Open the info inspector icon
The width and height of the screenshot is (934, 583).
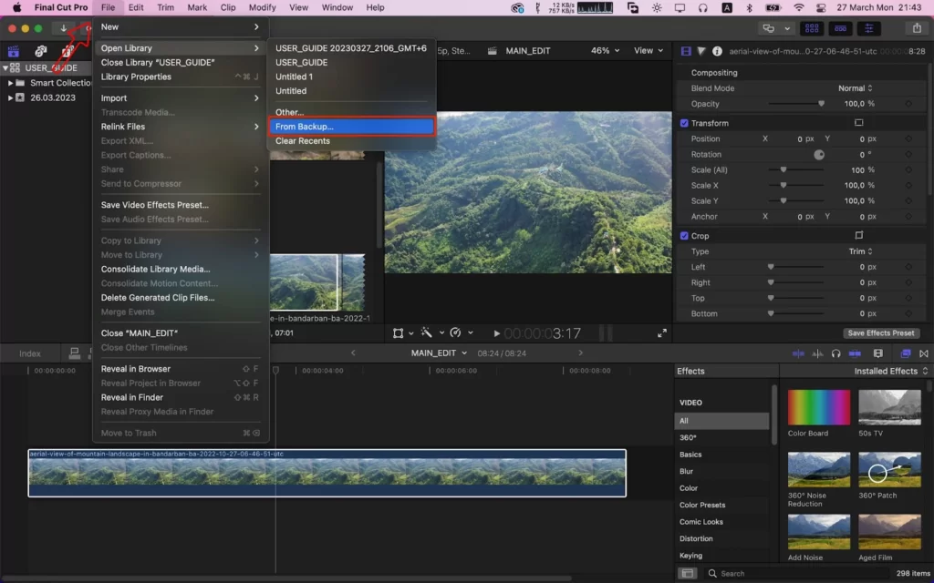click(717, 51)
